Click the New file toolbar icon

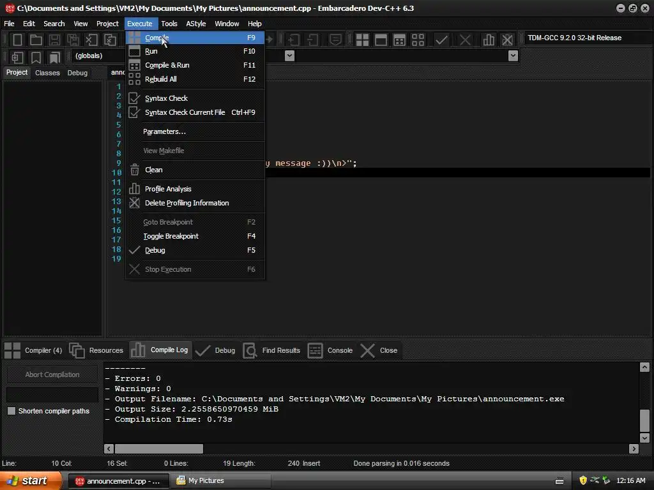17,40
